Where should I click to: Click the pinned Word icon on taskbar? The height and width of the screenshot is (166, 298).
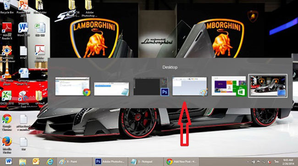point(9,161)
